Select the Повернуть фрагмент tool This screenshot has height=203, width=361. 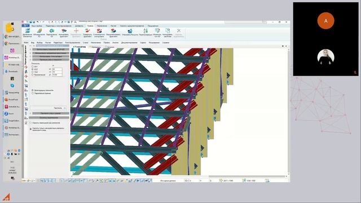pos(87,33)
